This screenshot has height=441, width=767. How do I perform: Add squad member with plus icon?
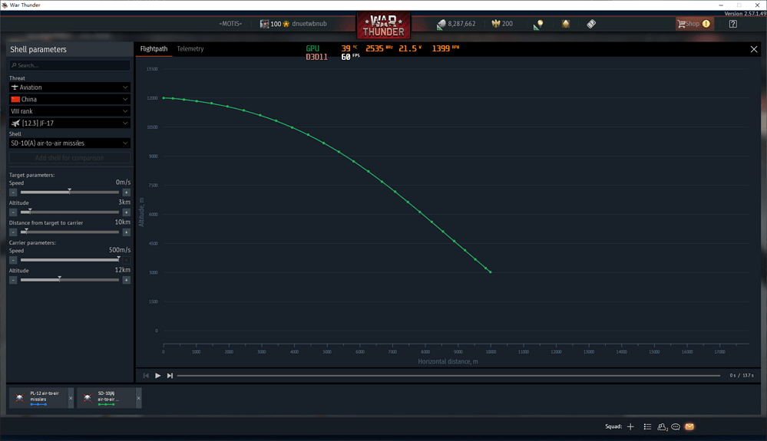(630, 426)
